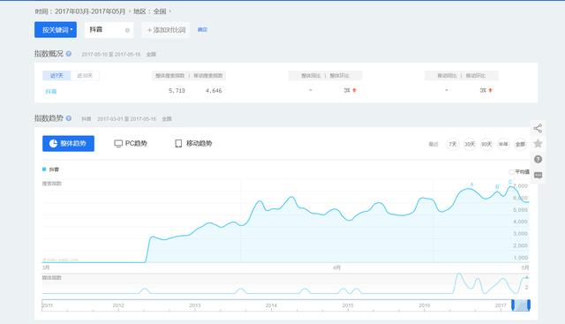This screenshot has height=324, width=565.
Task: Open the 按关键词 dropdown
Action: tap(56, 29)
